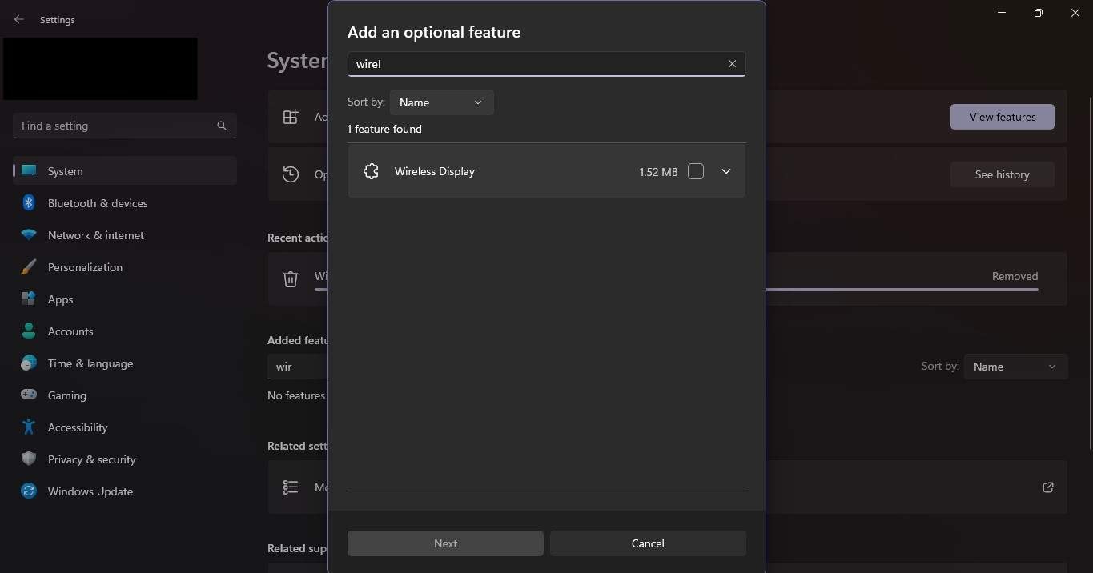
Task: Open System settings category
Action: point(125,171)
